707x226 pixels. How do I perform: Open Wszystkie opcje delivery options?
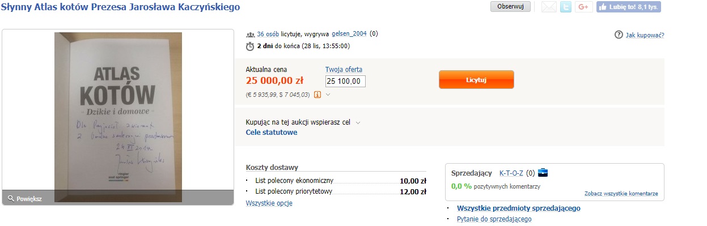tap(269, 203)
